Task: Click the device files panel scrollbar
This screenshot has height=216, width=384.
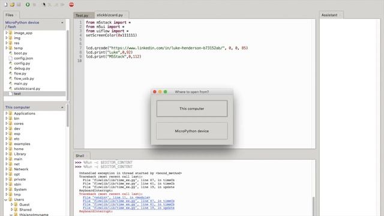Action: tap(68, 65)
